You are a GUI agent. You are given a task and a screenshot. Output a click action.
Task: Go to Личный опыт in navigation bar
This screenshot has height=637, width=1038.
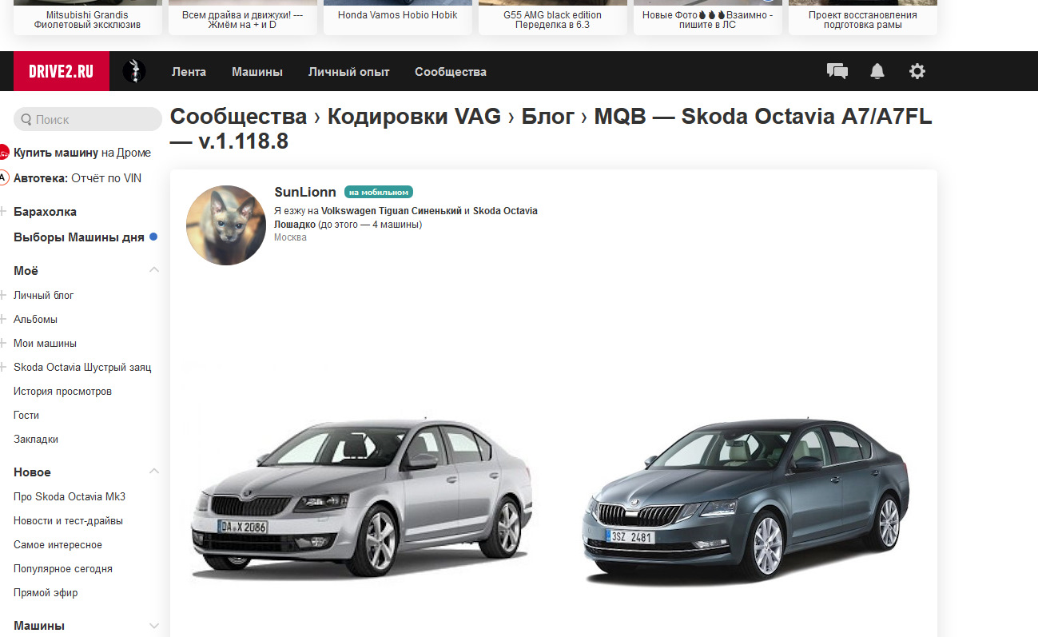[x=349, y=72]
